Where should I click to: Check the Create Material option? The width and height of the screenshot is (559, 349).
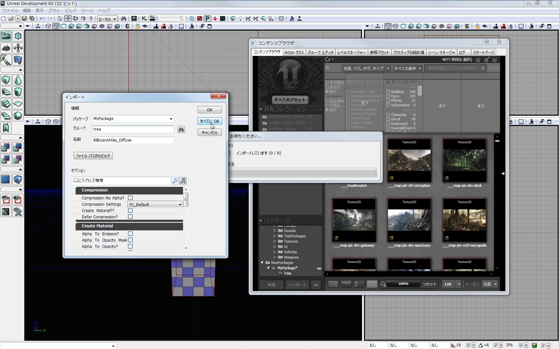(130, 210)
